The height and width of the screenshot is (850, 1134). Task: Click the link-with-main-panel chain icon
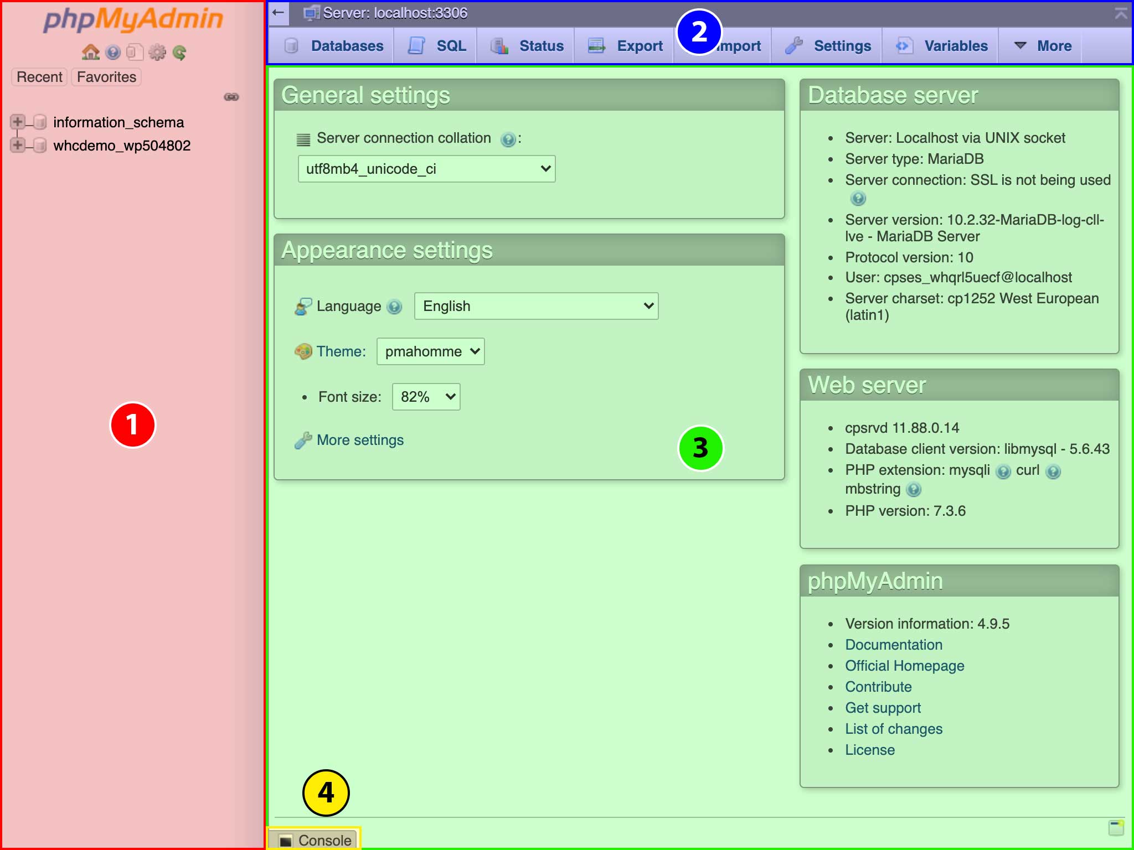[231, 97]
